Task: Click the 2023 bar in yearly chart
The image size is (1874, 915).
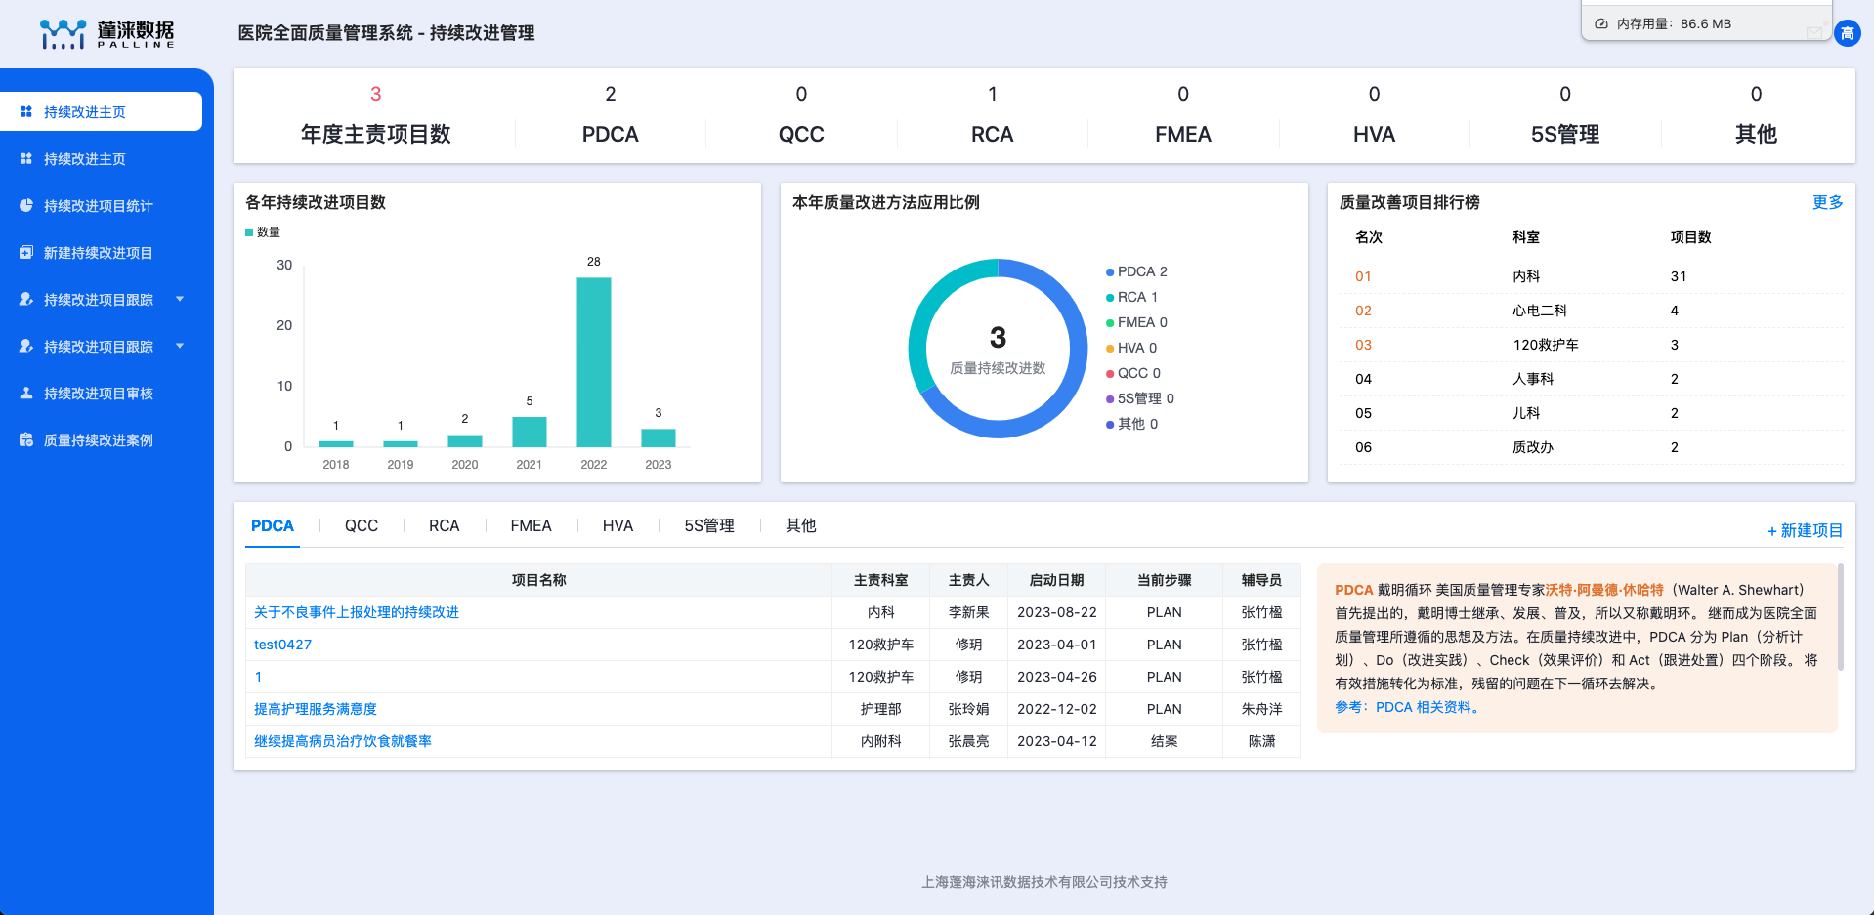Action: click(x=659, y=437)
